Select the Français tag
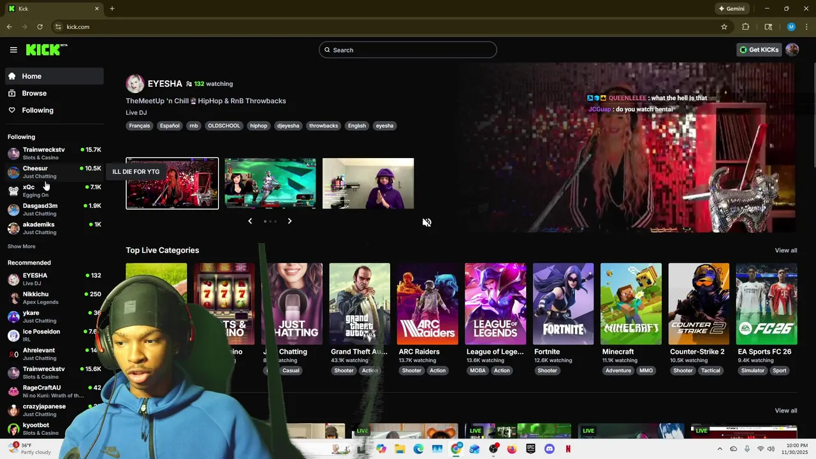The height and width of the screenshot is (459, 816). (x=140, y=126)
